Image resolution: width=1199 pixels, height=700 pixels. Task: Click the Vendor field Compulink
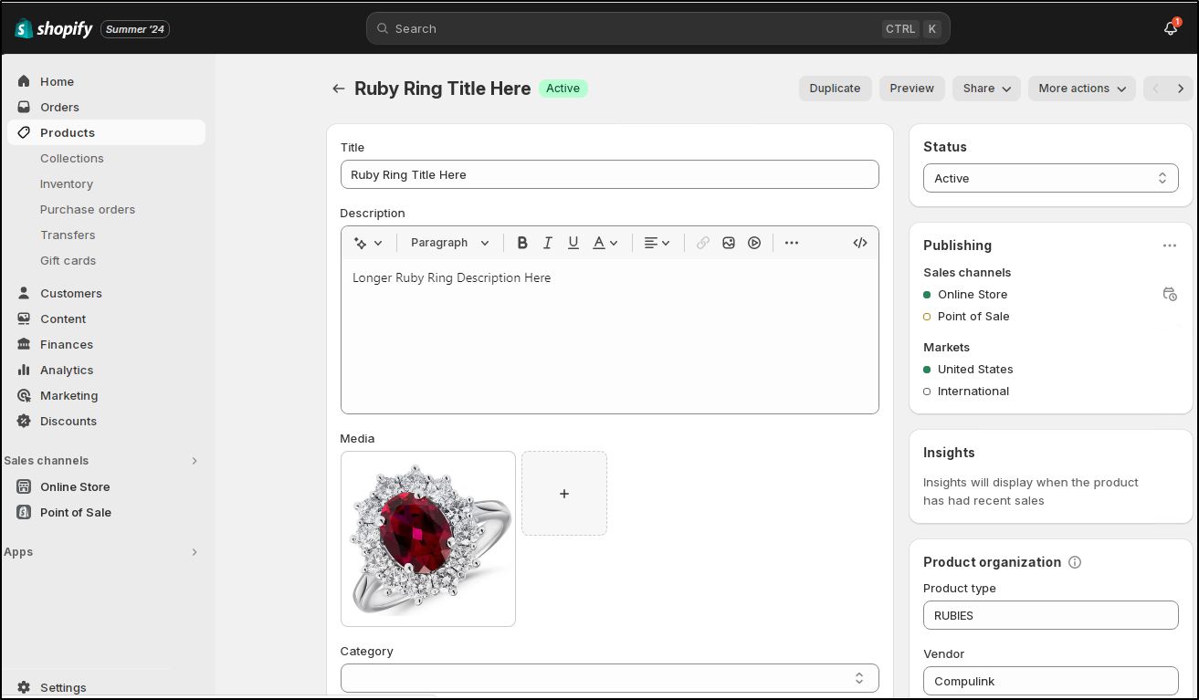click(1050, 681)
